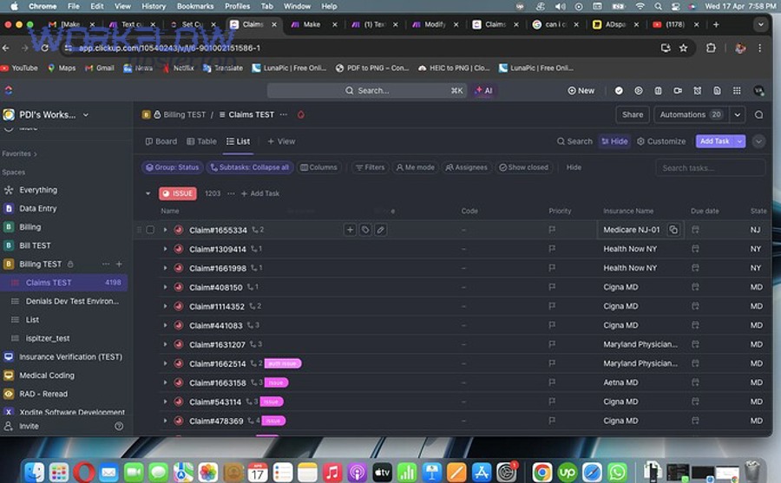The image size is (781, 483).
Task: Click purple Add Task button
Action: click(715, 141)
